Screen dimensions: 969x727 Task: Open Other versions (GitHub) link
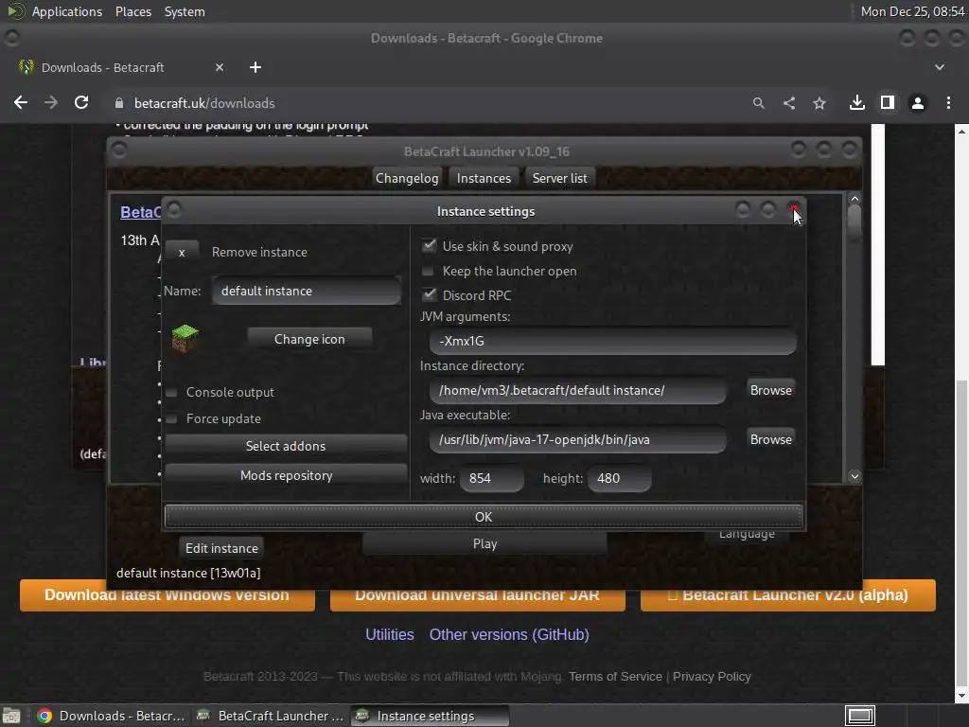click(509, 634)
